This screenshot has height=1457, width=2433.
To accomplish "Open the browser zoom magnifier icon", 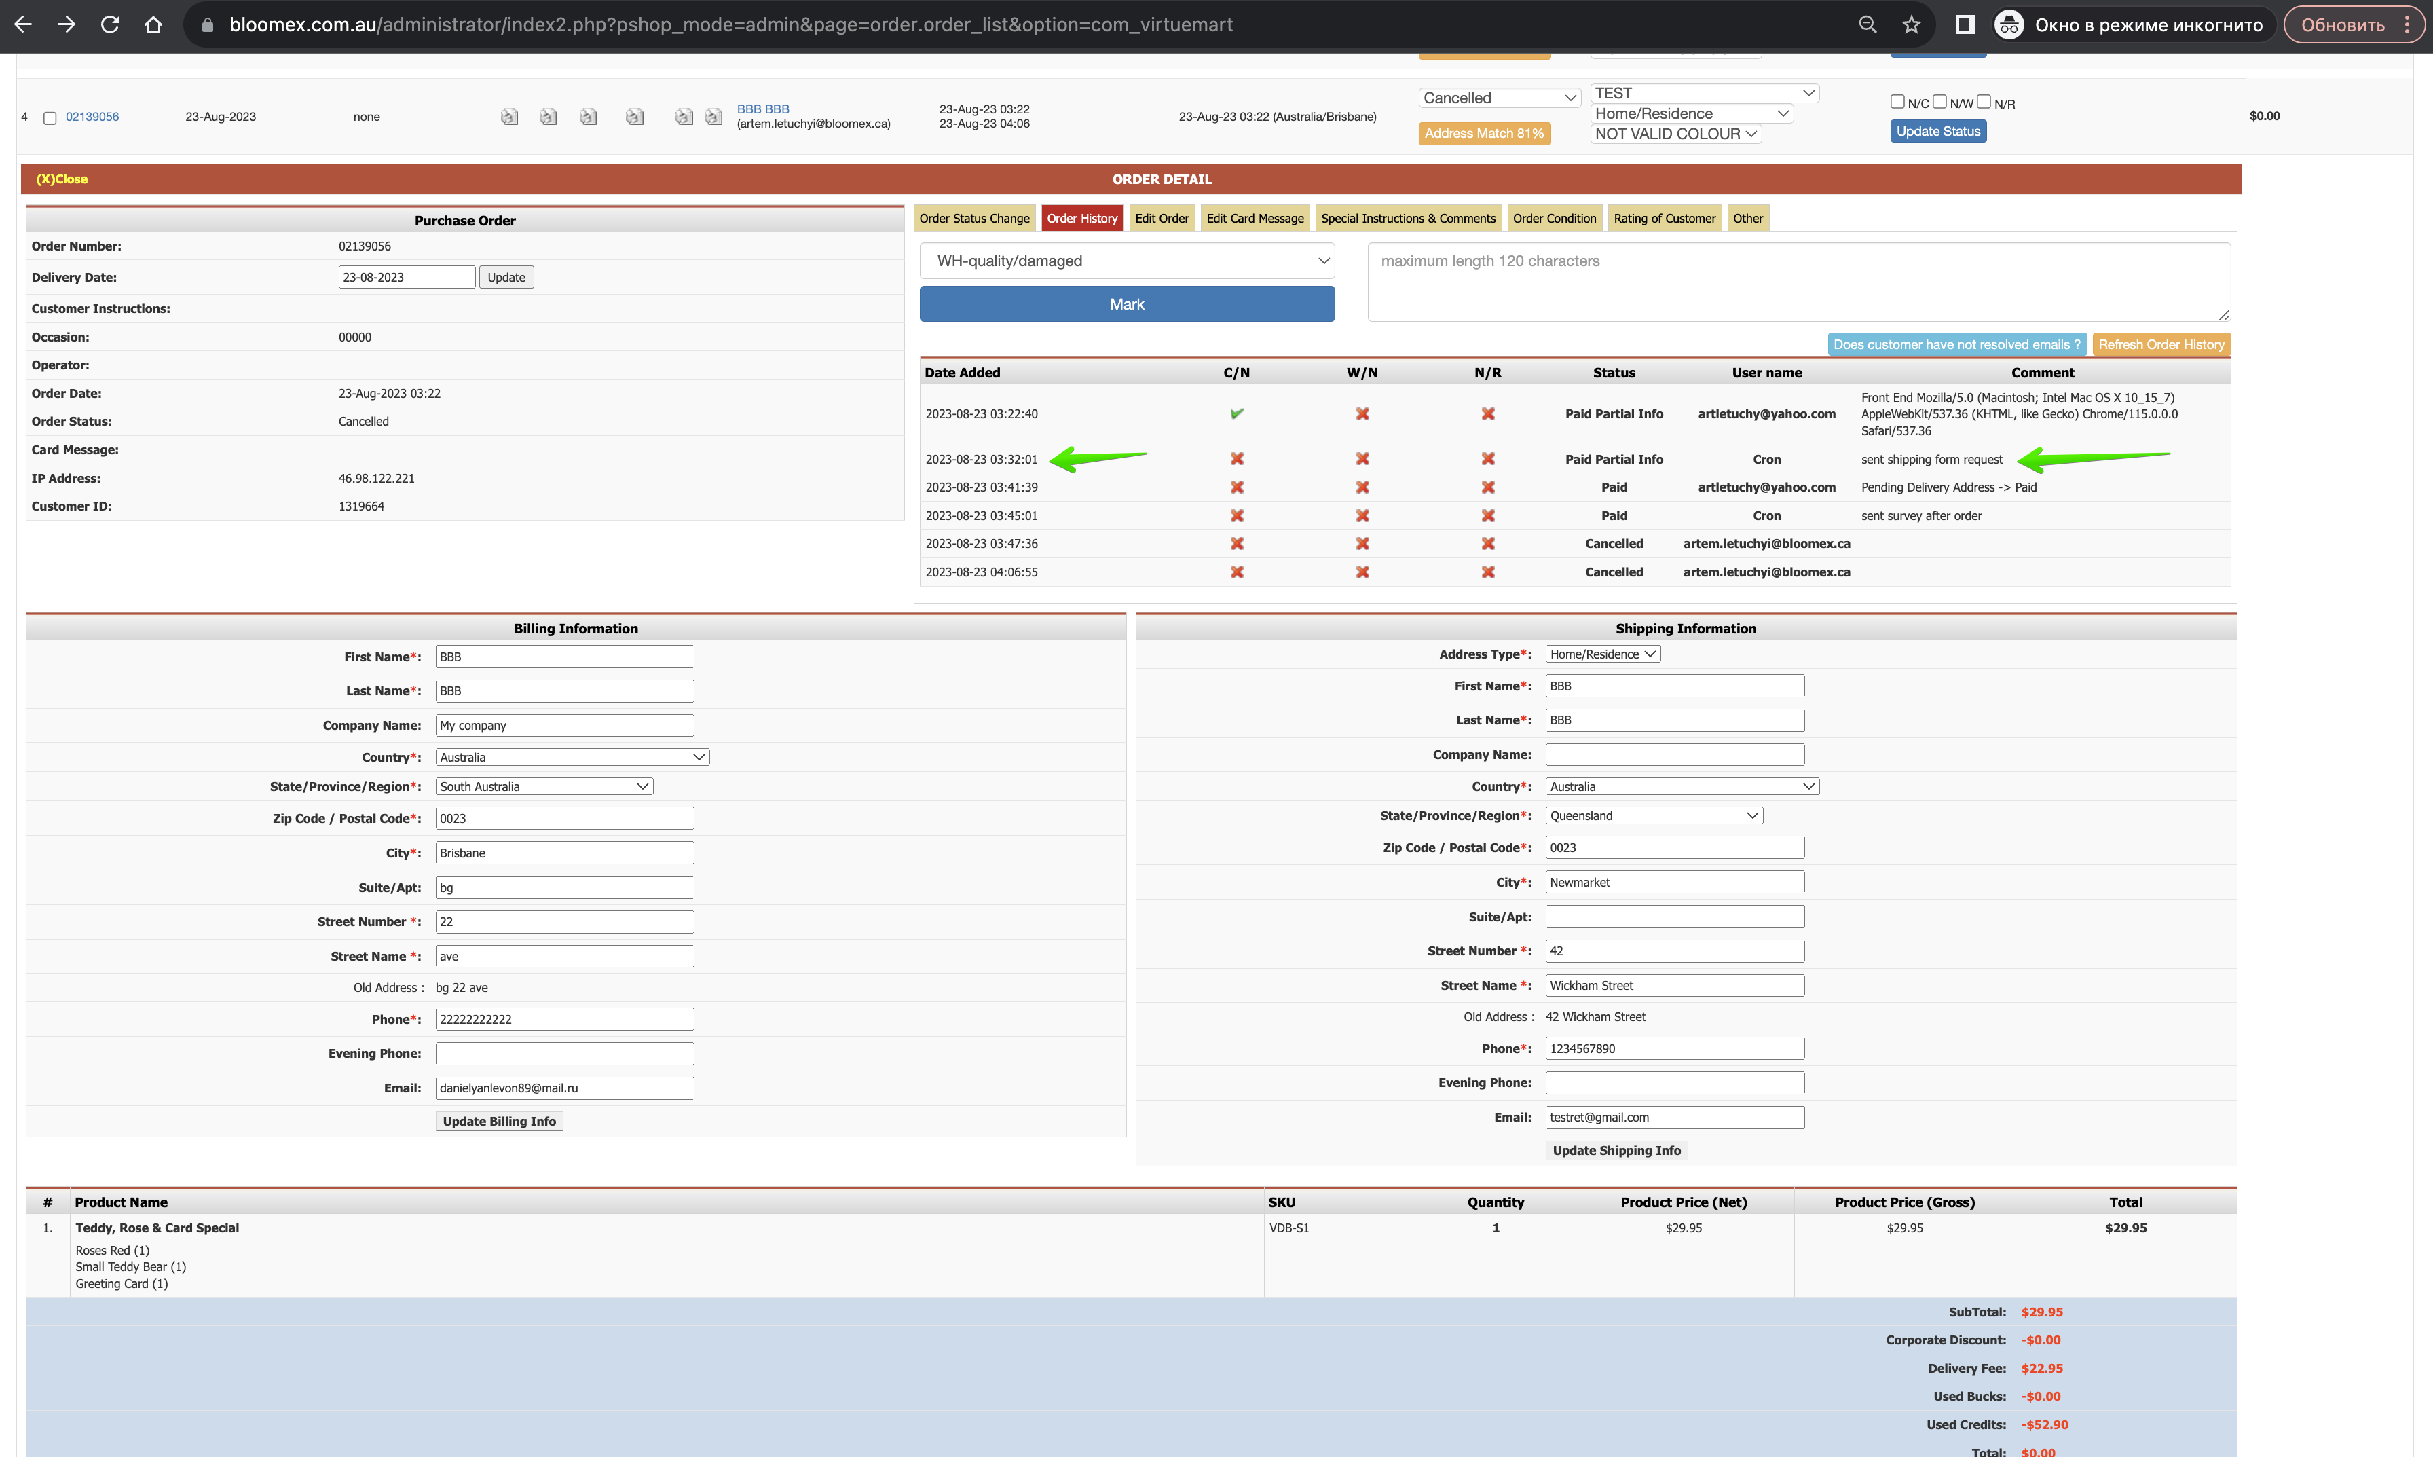I will click(1868, 24).
